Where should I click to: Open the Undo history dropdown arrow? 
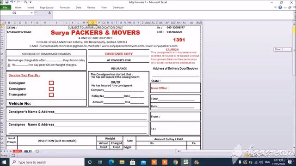[15, 2]
